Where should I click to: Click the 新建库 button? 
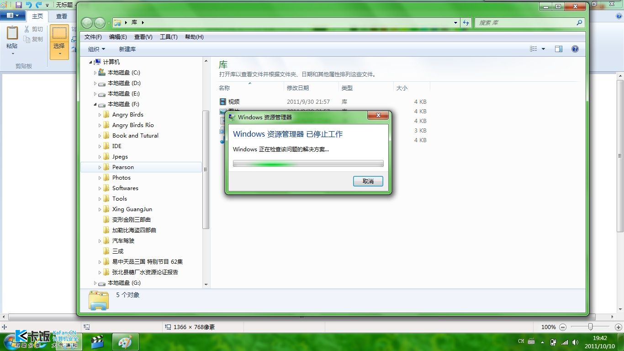click(127, 49)
